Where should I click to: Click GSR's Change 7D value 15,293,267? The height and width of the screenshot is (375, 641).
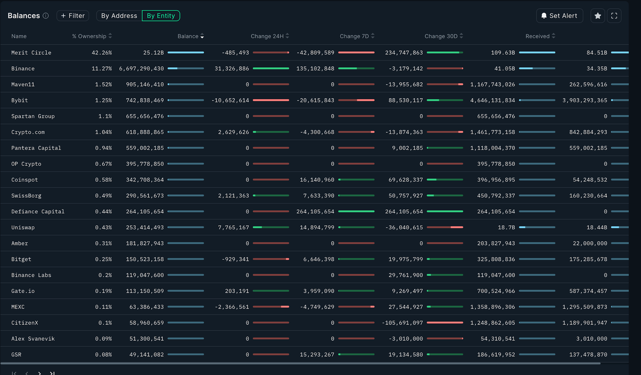pyautogui.click(x=317, y=355)
